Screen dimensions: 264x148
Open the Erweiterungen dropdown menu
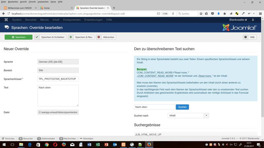tap(92, 20)
